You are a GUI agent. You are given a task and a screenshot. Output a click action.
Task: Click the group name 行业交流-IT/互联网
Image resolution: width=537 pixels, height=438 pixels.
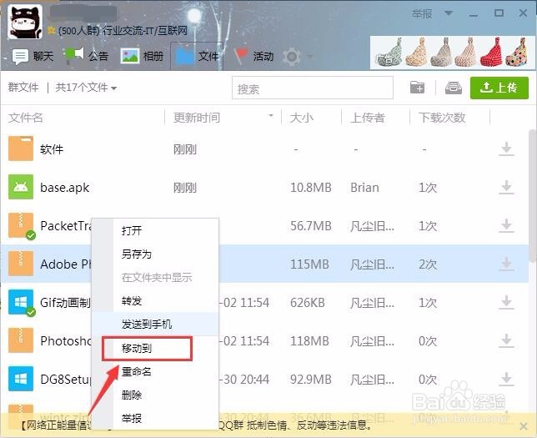pyautogui.click(x=145, y=31)
